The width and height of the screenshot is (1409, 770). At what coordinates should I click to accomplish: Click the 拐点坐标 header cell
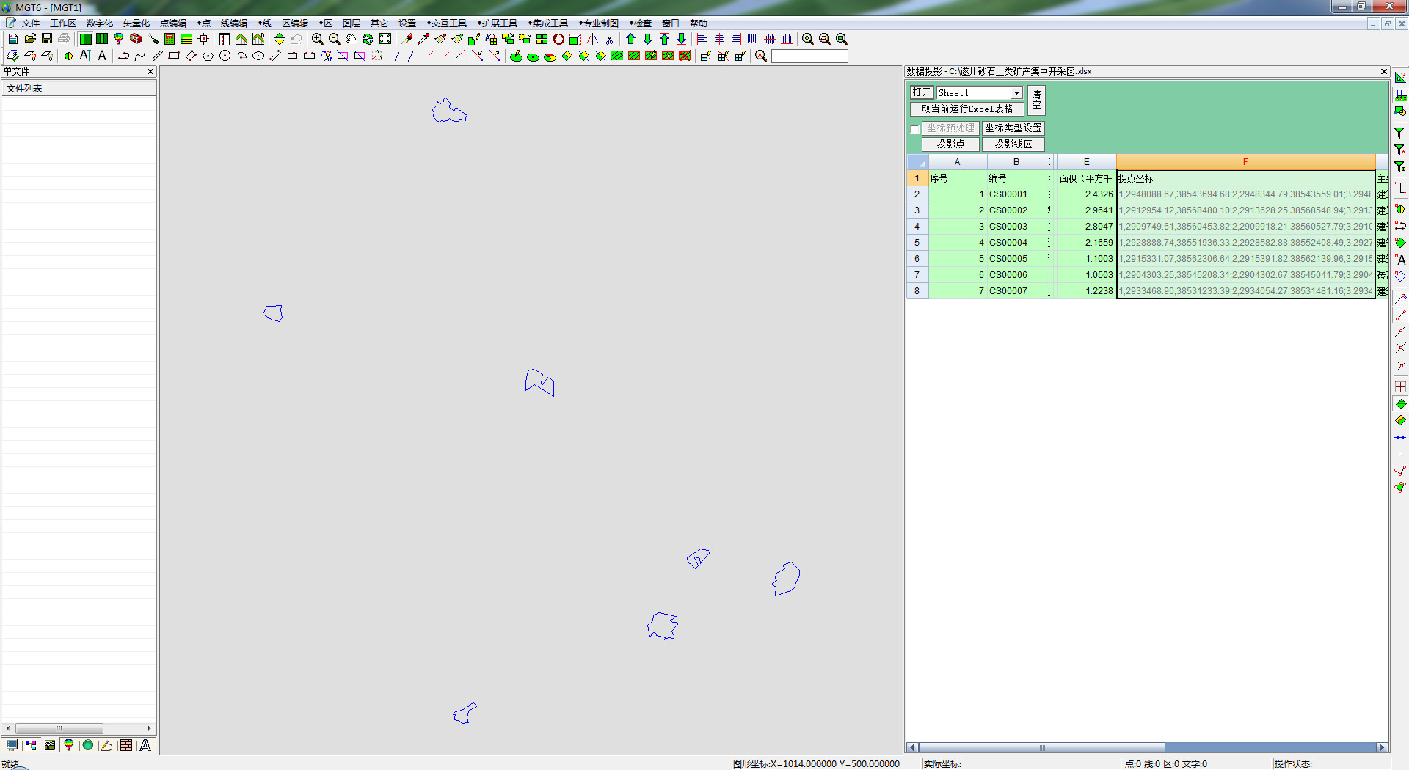1245,178
